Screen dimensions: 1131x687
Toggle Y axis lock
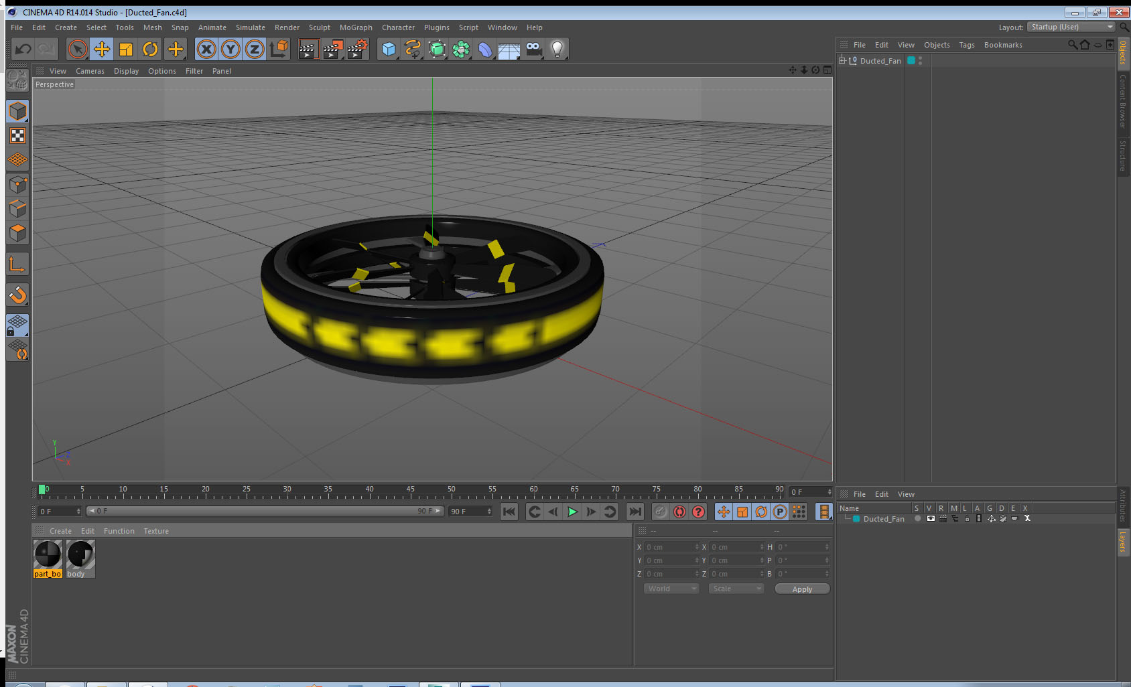click(x=230, y=49)
